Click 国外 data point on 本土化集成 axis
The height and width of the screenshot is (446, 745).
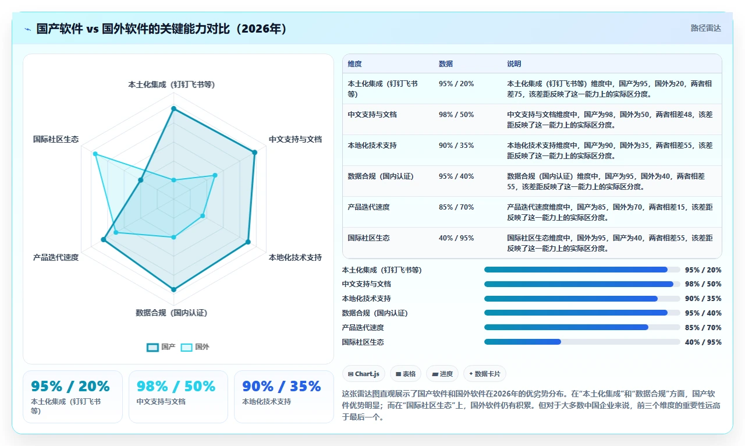[x=173, y=180]
